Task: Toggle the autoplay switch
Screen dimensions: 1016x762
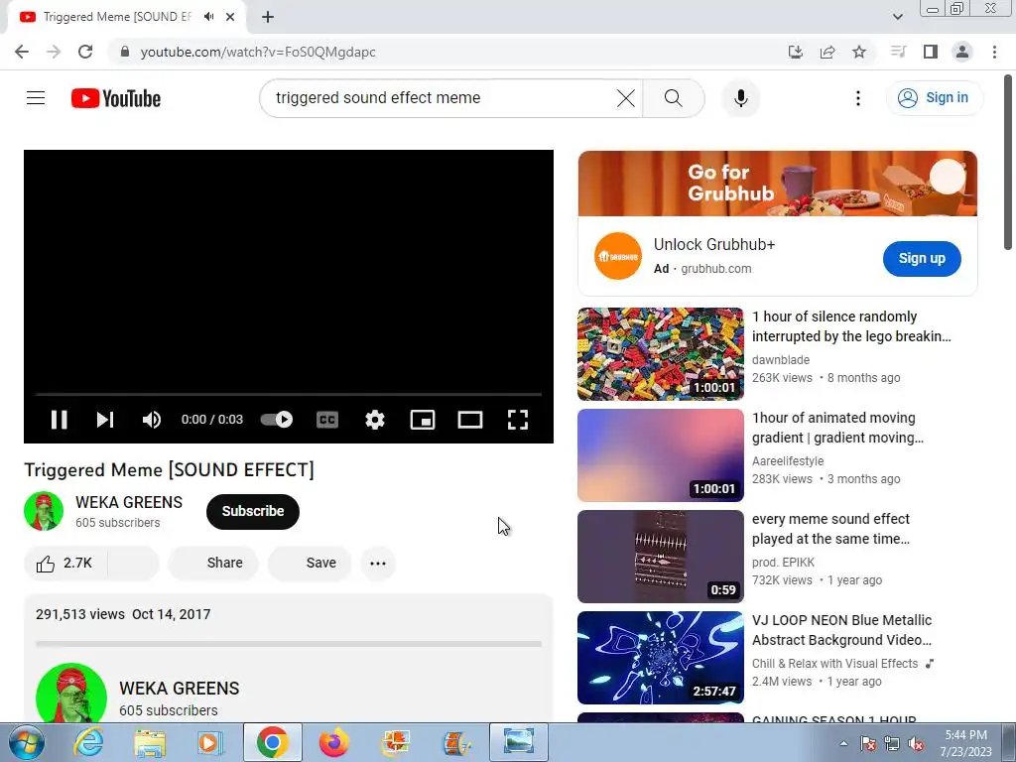Action: 277,420
